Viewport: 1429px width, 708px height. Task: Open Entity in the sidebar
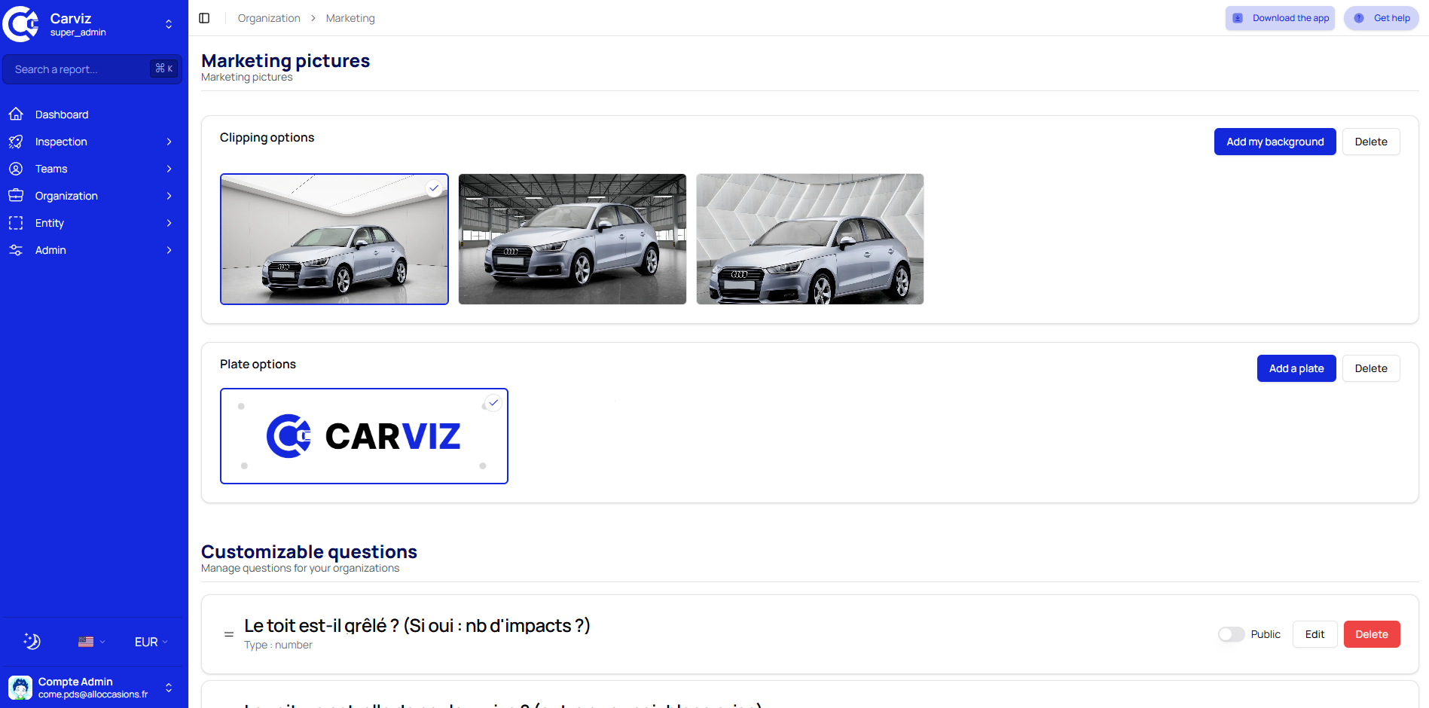tap(93, 223)
